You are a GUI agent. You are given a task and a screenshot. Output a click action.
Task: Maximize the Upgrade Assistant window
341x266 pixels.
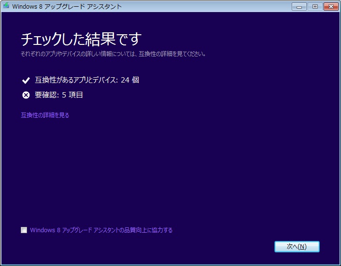[315, 7]
